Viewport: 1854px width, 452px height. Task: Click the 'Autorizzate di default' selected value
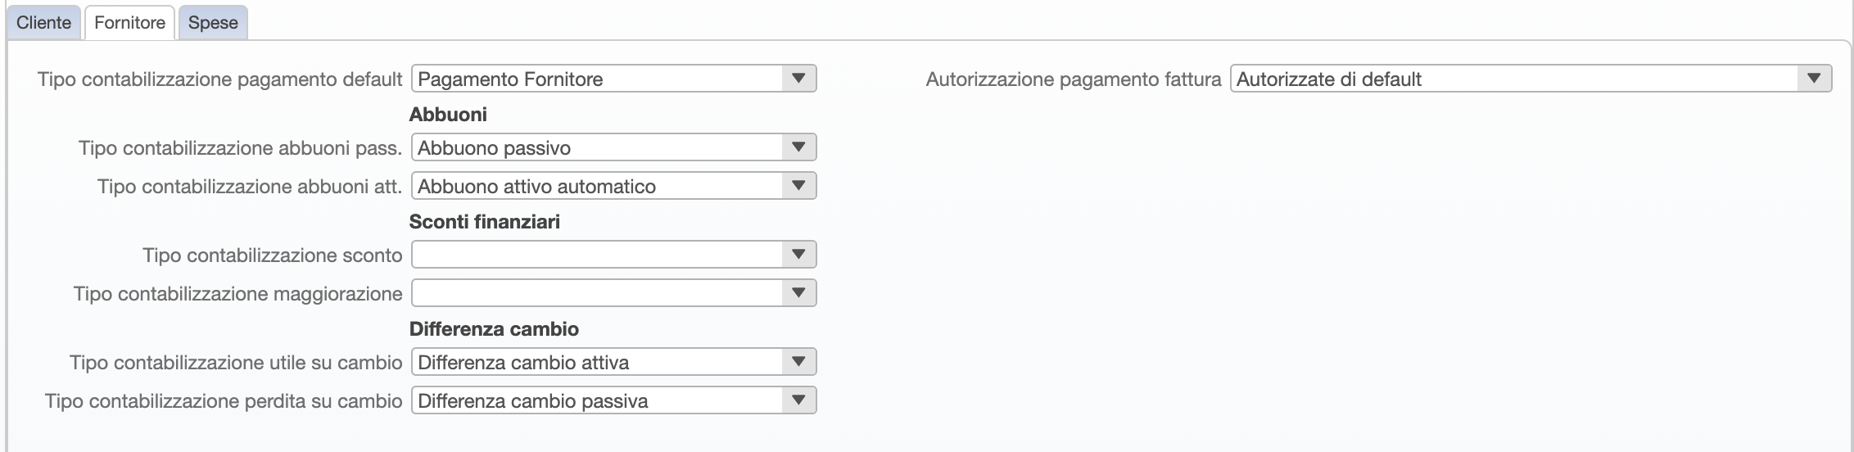point(1329,79)
